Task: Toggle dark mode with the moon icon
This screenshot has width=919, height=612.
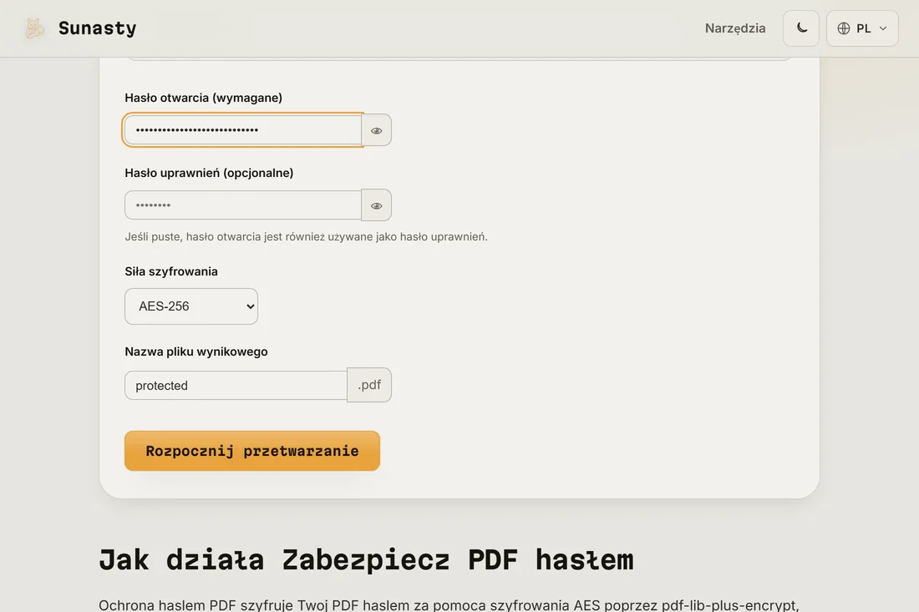Action: point(801,28)
